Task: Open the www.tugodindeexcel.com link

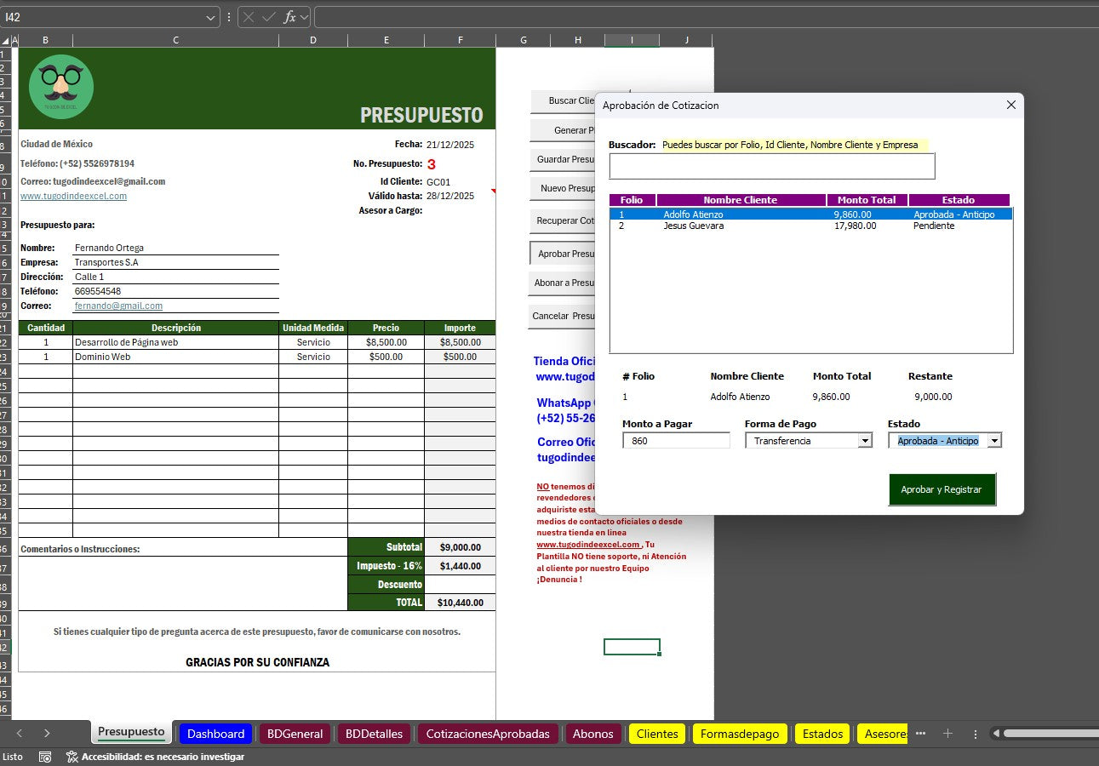Action: [73, 195]
